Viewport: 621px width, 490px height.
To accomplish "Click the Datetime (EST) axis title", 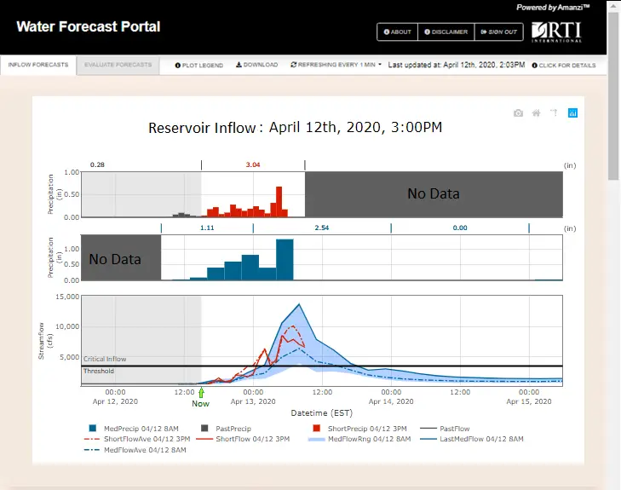I will point(322,413).
